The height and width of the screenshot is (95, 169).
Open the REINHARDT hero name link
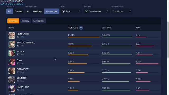23,34
